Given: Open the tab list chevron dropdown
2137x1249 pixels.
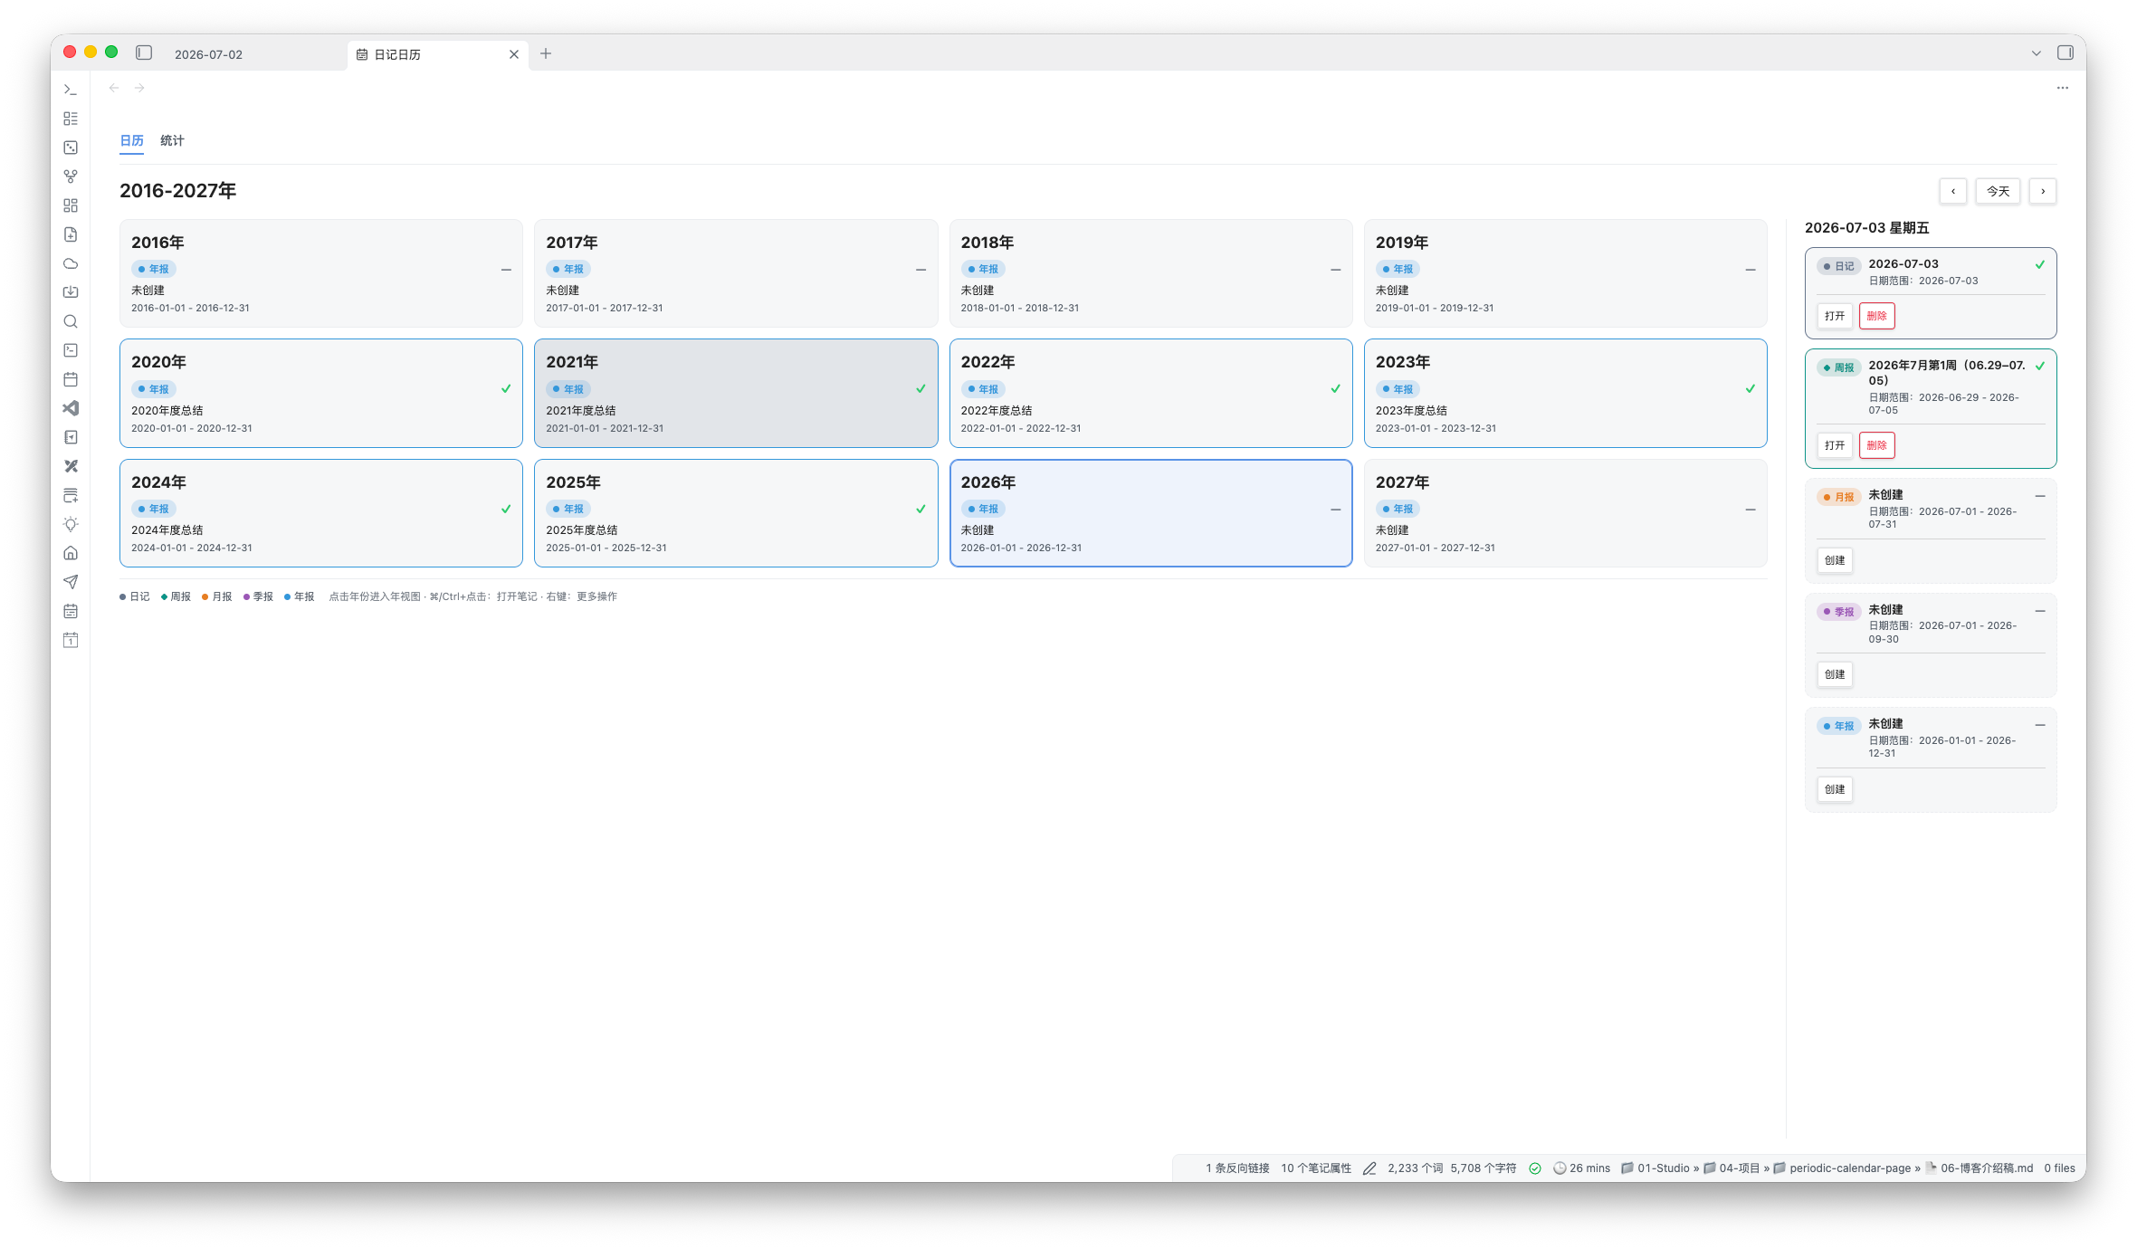Looking at the screenshot, I should [2037, 53].
